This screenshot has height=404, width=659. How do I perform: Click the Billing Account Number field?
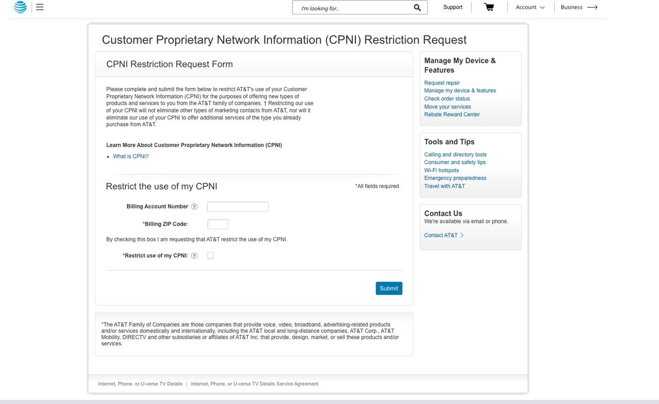tap(238, 207)
